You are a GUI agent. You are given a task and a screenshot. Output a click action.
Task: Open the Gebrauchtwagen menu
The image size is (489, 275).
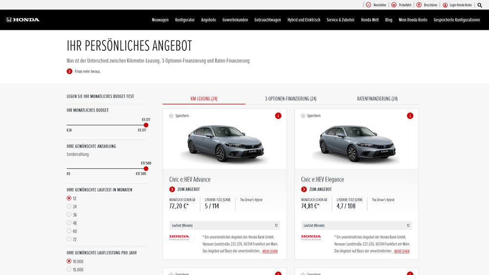point(267,20)
